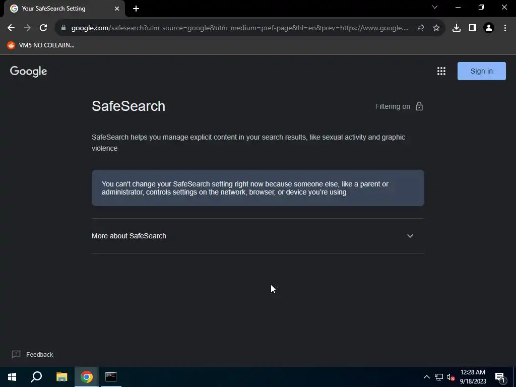516x387 pixels.
Task: Click the address bar URL
Action: coord(240,28)
